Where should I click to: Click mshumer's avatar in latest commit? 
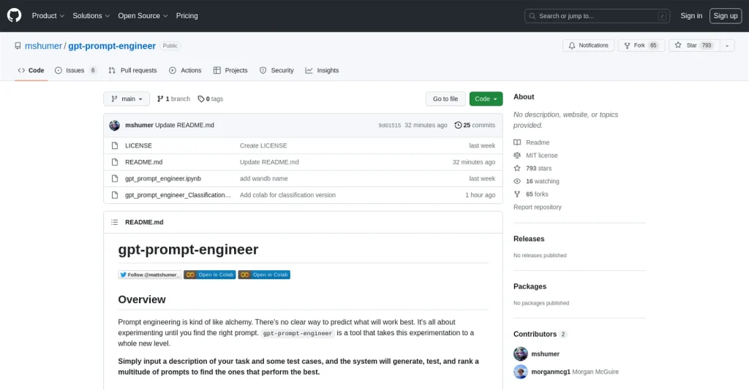tap(115, 125)
